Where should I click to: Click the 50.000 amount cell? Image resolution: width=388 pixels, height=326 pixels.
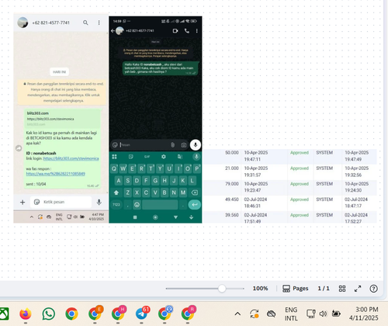232,153
